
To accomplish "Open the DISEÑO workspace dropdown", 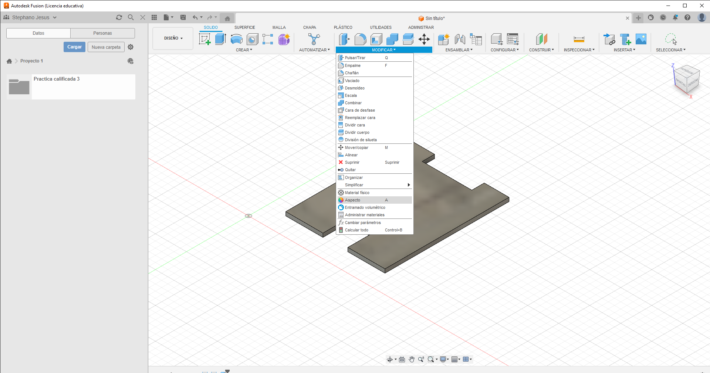I will click(173, 38).
